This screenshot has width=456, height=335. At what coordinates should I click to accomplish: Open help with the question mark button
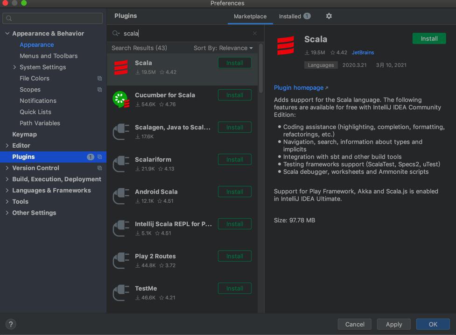click(x=11, y=324)
